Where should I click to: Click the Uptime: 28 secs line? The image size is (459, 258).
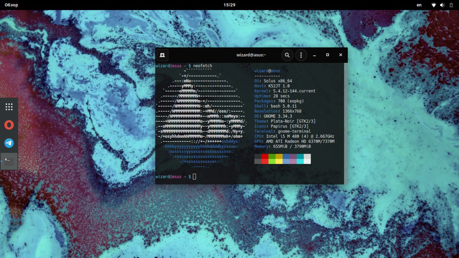point(272,96)
